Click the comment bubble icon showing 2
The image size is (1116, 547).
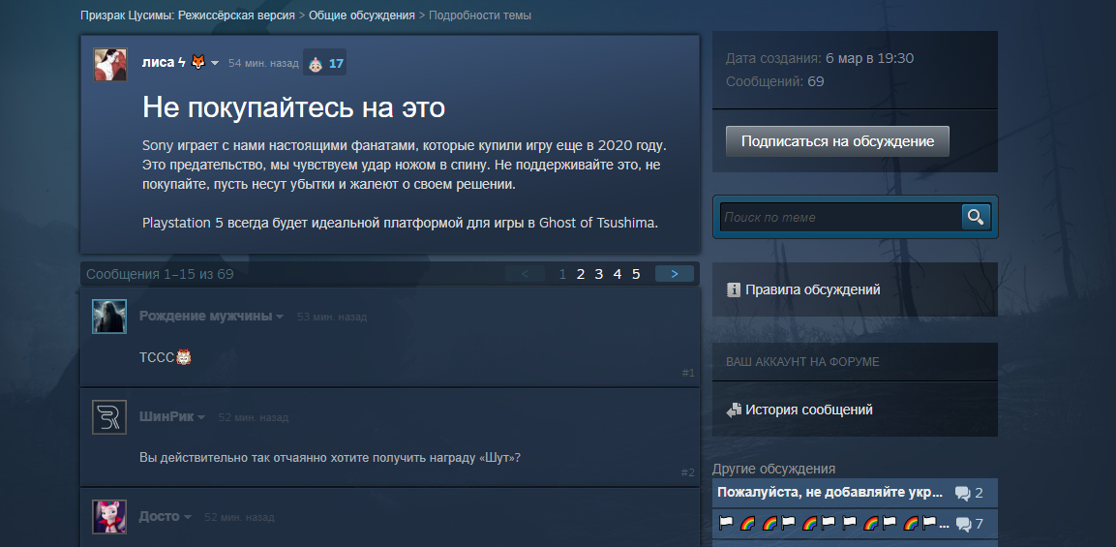[x=963, y=493]
